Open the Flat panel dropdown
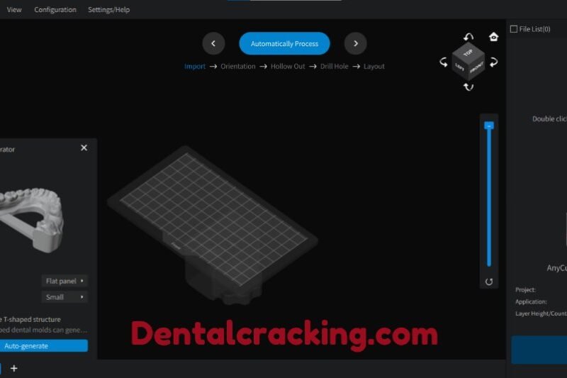This screenshot has height=378, width=567. pos(64,281)
